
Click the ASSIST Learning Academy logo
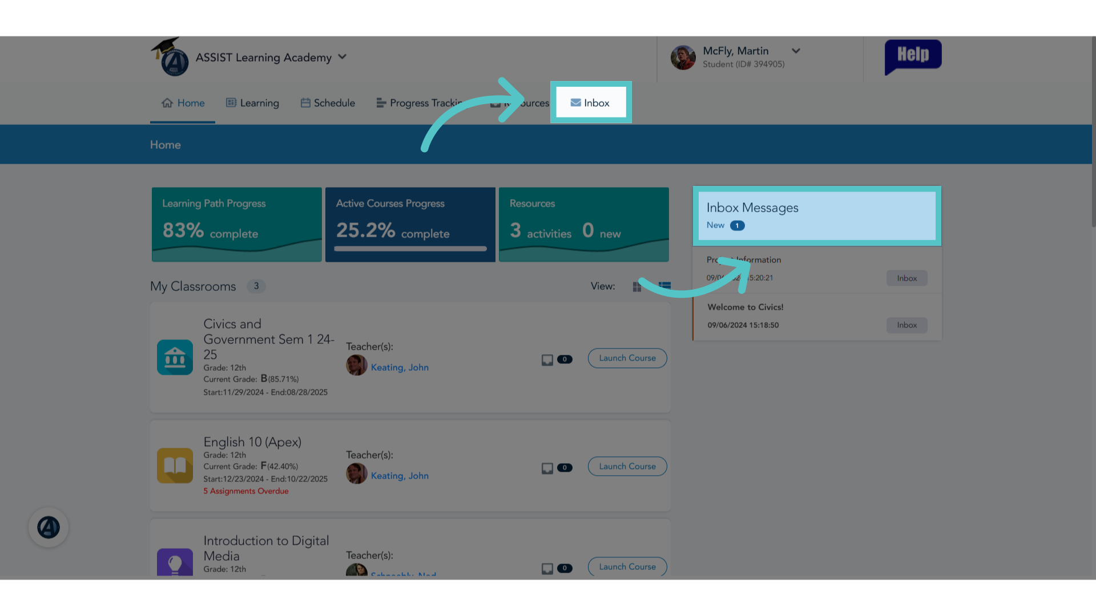(170, 57)
